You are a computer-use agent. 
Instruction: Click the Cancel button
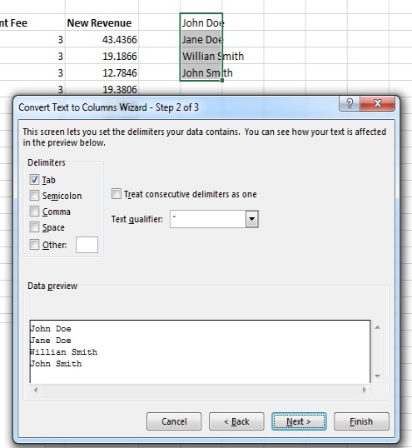coord(174,421)
